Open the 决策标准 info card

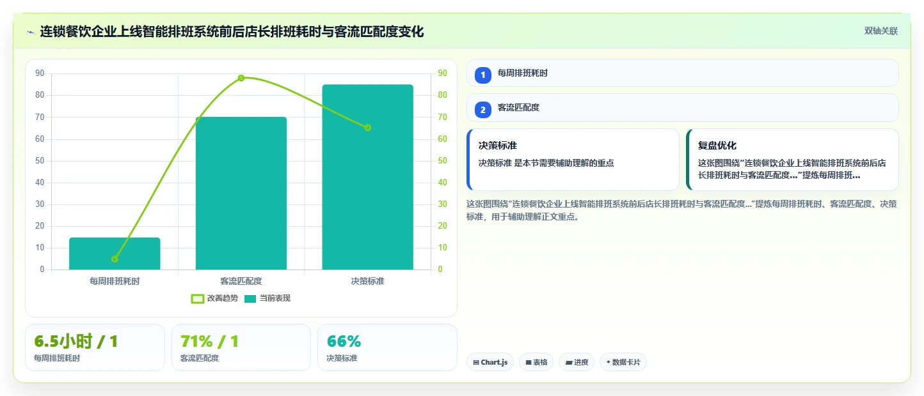573,160
